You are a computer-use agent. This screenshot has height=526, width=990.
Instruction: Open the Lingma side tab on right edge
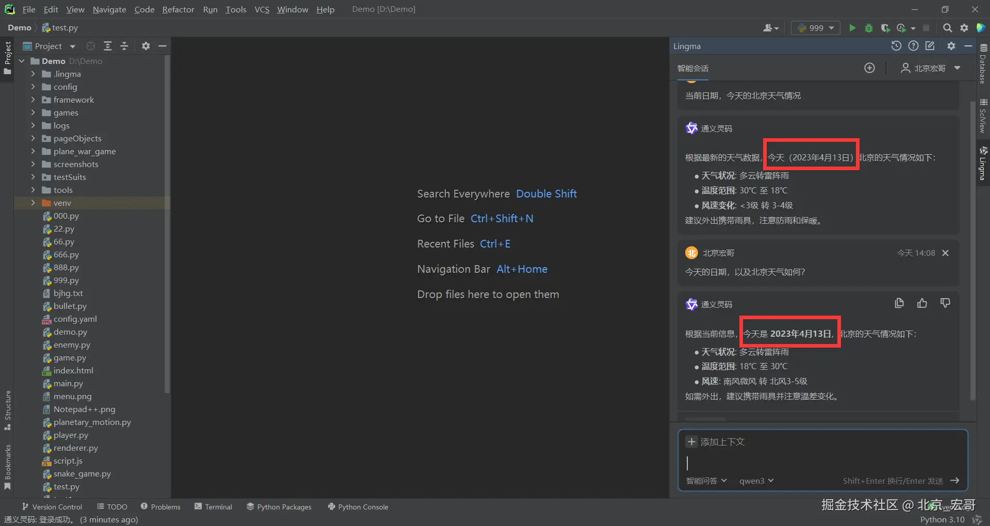click(x=983, y=163)
